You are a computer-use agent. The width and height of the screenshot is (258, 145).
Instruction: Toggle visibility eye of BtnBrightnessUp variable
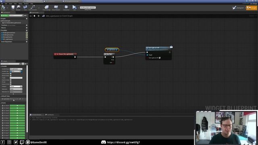tap(27, 35)
